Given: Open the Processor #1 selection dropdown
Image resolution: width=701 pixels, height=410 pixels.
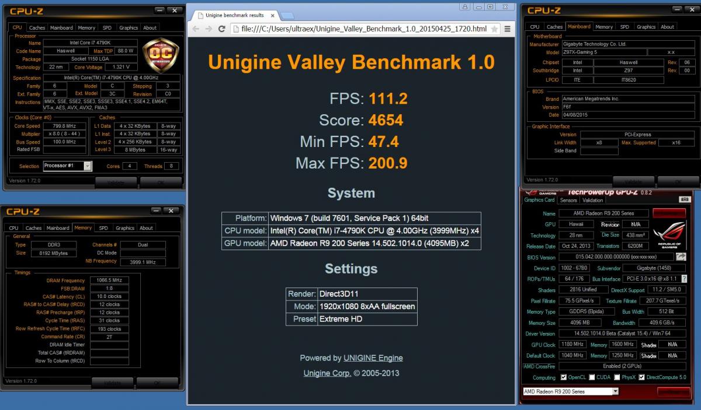Looking at the screenshot, I should (x=88, y=166).
